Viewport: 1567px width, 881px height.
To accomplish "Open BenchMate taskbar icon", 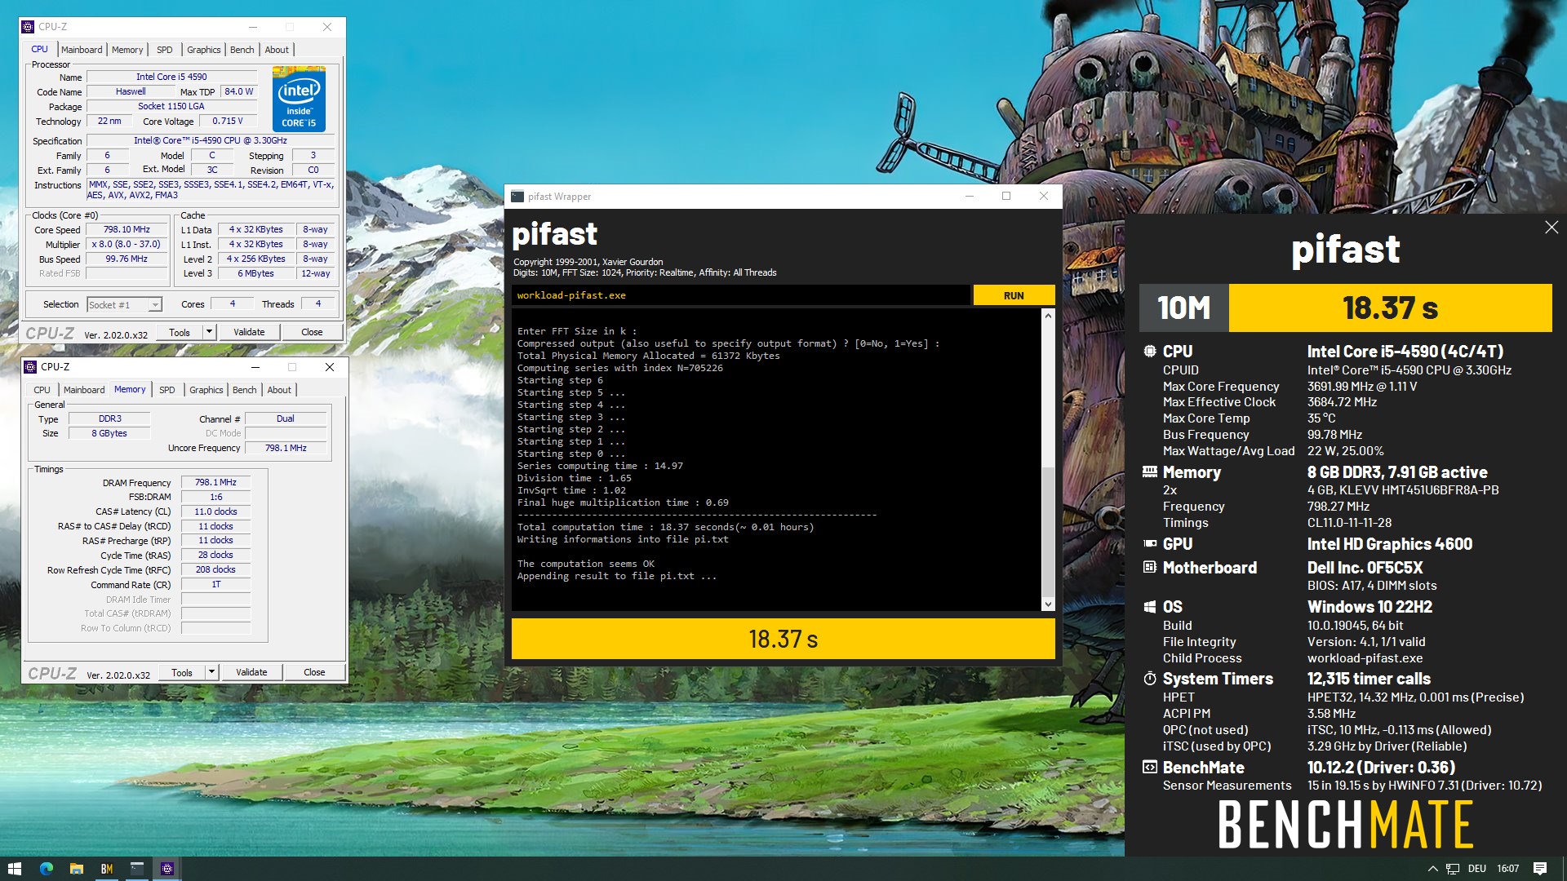I will (x=107, y=869).
